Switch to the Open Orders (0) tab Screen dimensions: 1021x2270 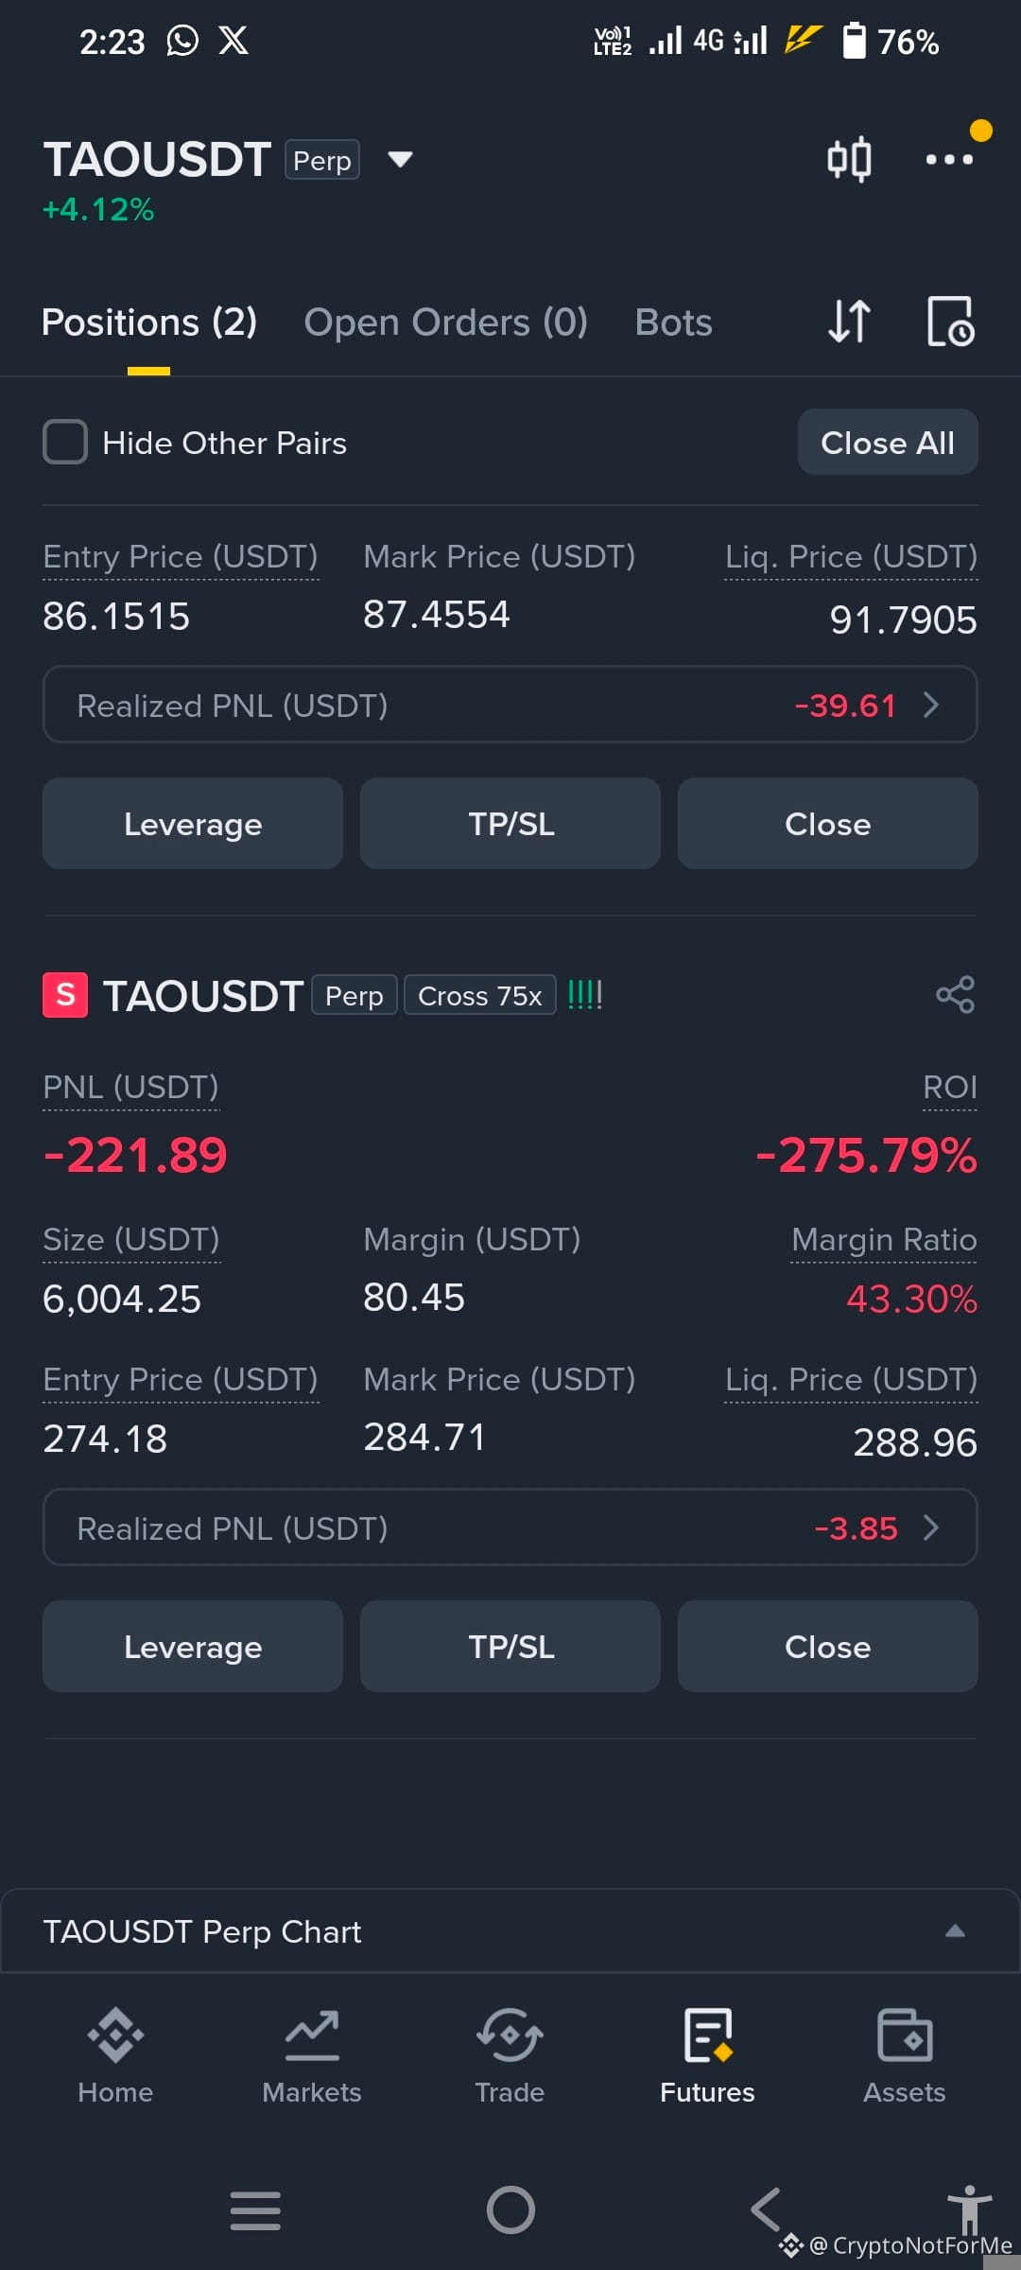click(446, 323)
